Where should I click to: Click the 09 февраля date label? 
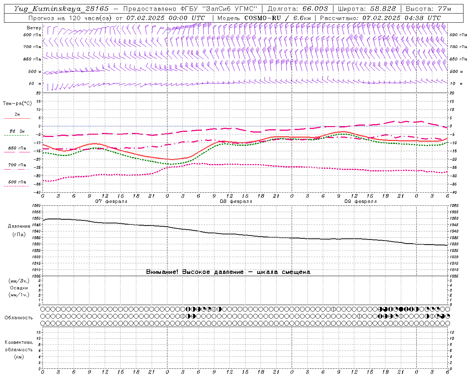pos(361,201)
